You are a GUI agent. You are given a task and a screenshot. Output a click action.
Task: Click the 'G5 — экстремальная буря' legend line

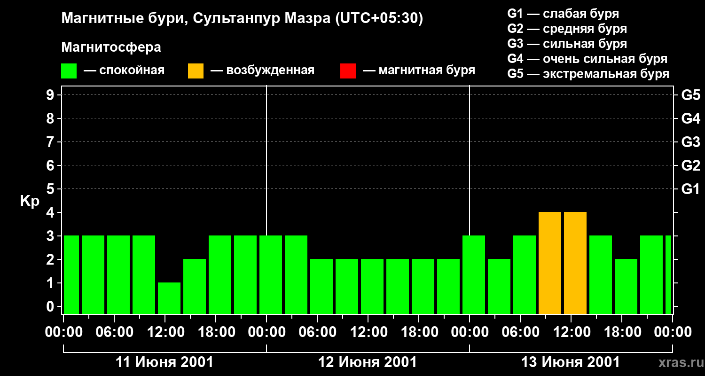click(588, 74)
